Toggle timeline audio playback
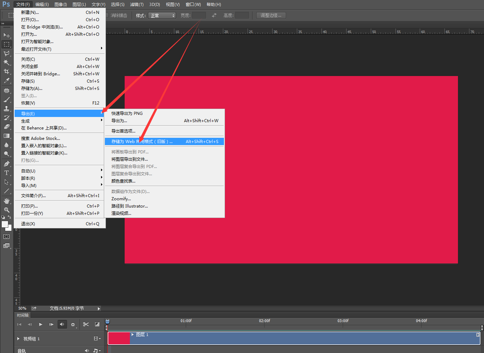The image size is (484, 353). click(x=62, y=324)
